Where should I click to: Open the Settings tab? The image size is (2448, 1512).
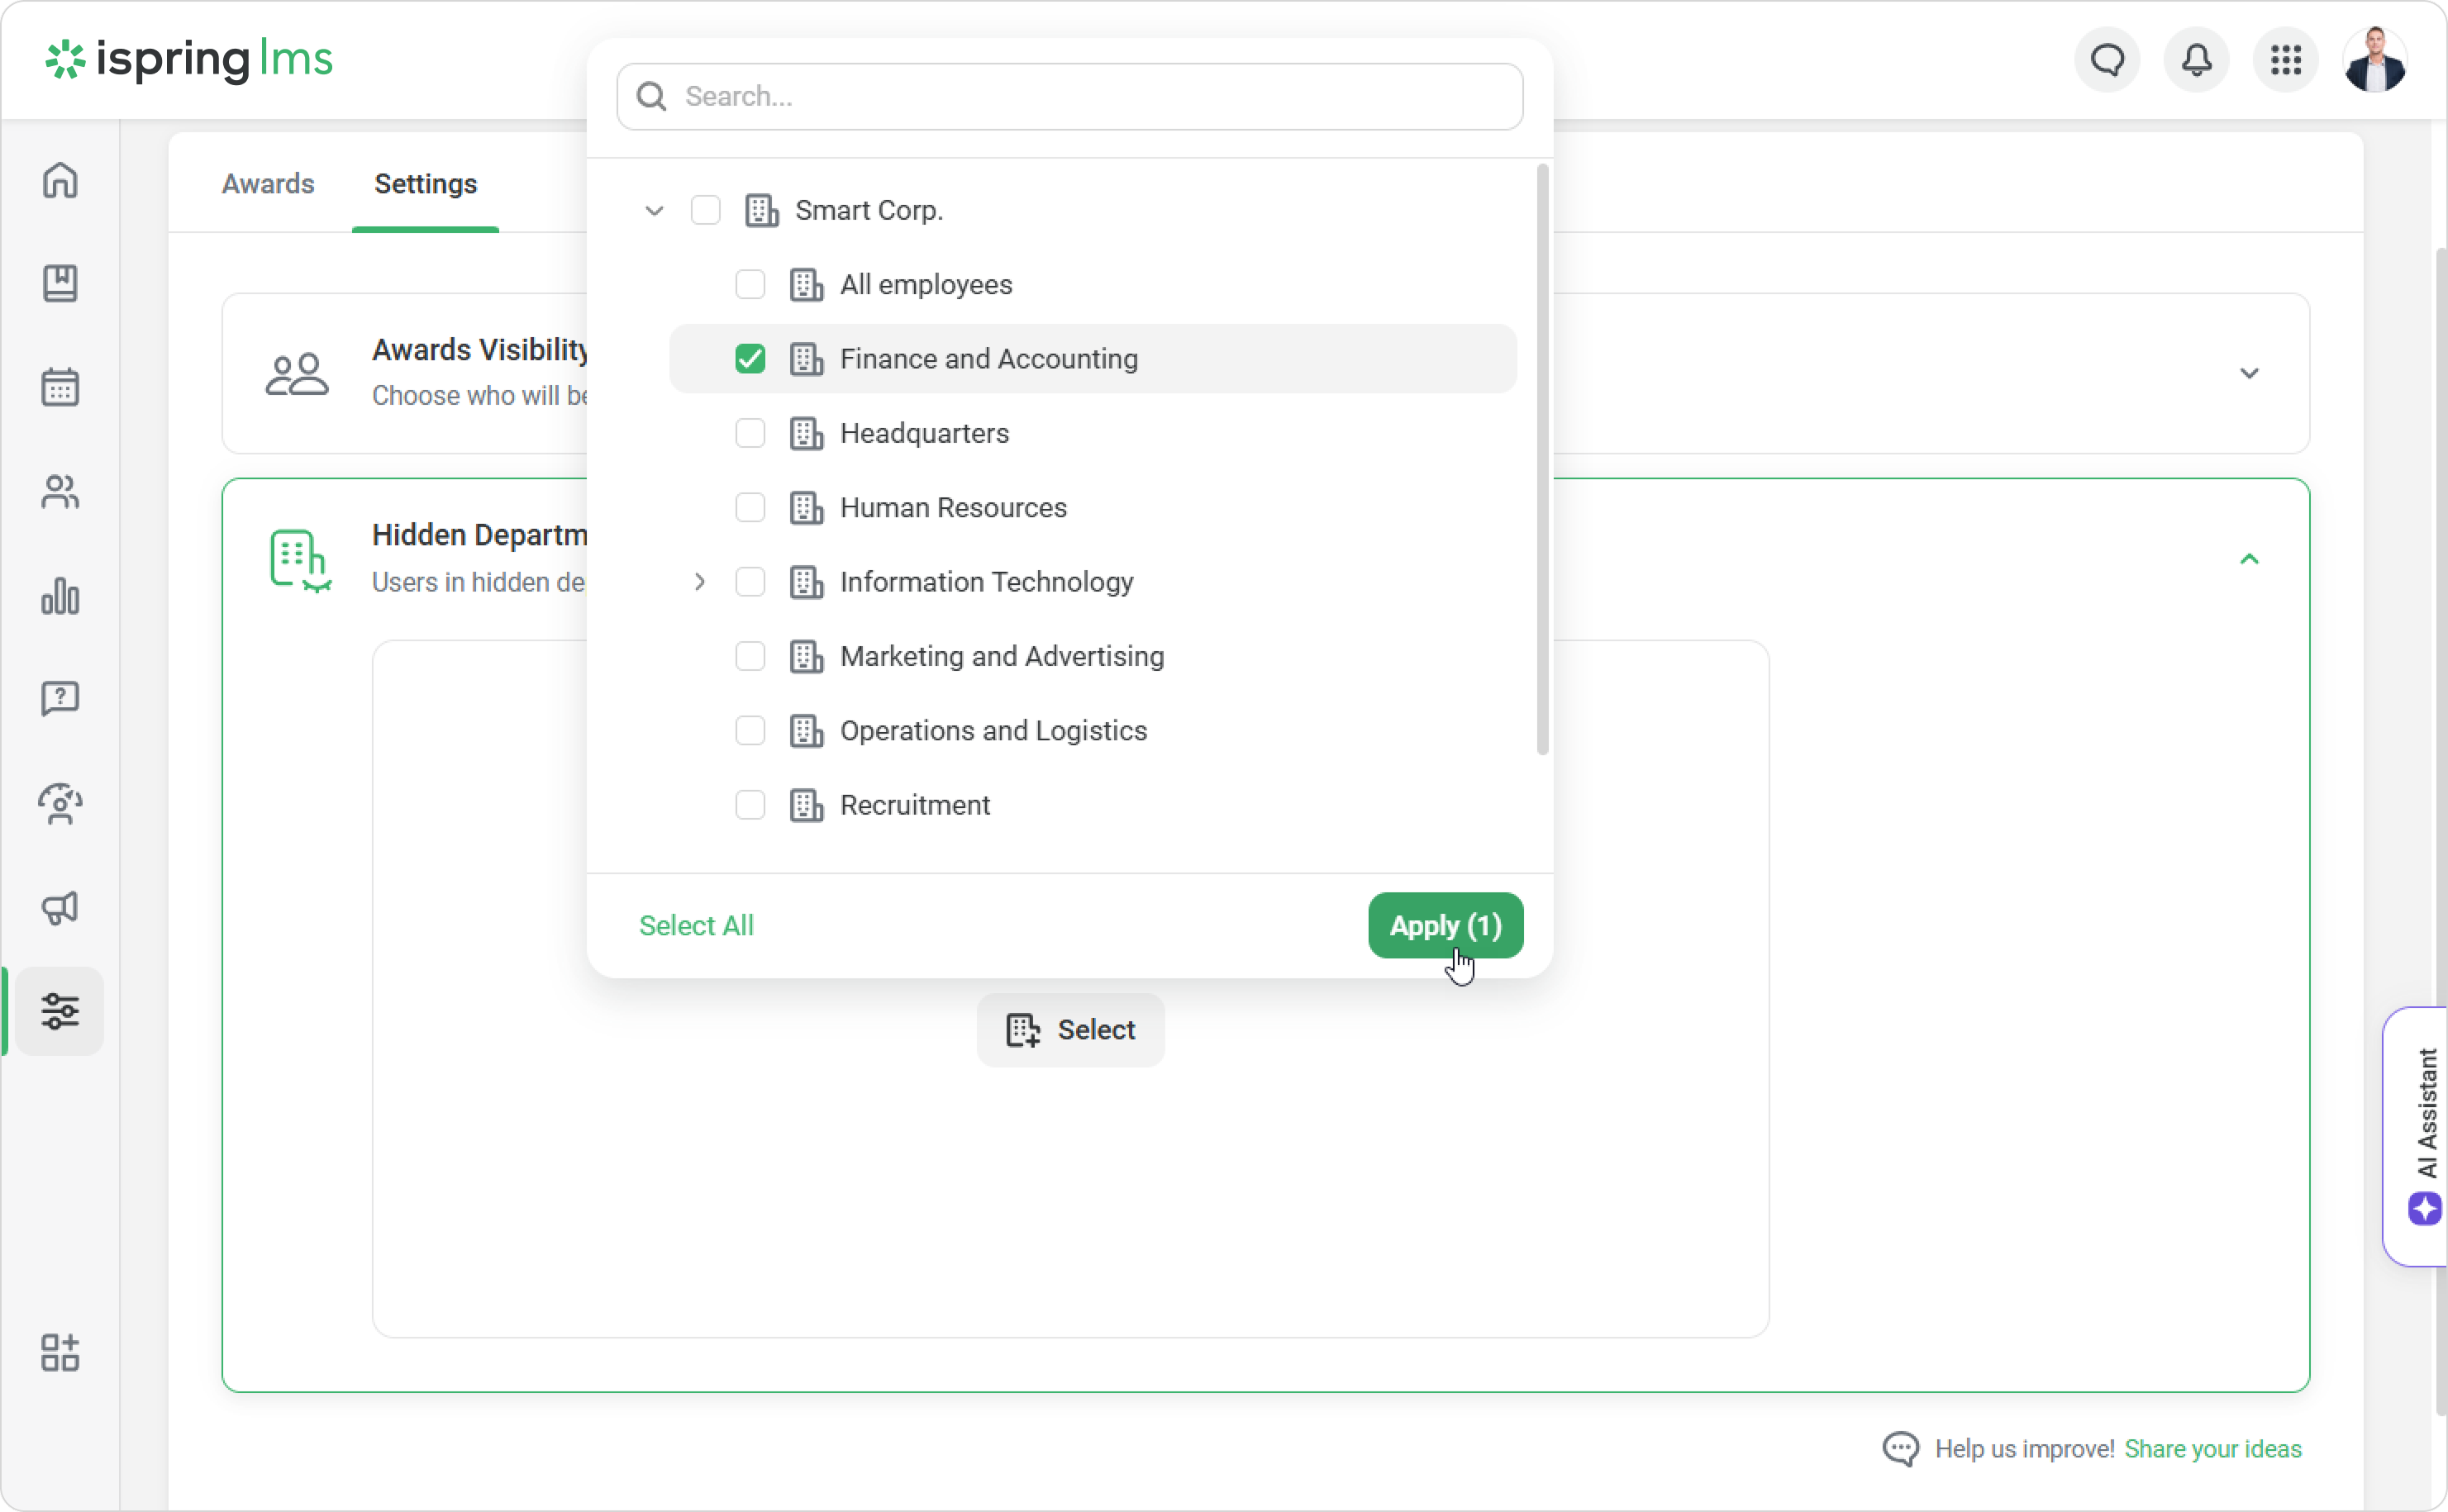(x=425, y=184)
